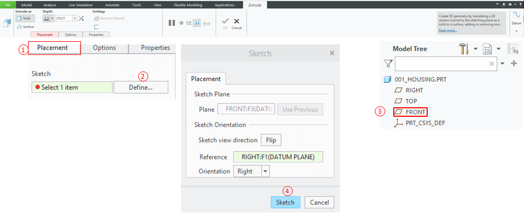The height and width of the screenshot is (214, 524).
Task: Select the FRONT datum plane in tree
Action: (x=414, y=111)
